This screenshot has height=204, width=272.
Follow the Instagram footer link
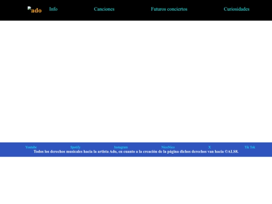click(x=121, y=147)
